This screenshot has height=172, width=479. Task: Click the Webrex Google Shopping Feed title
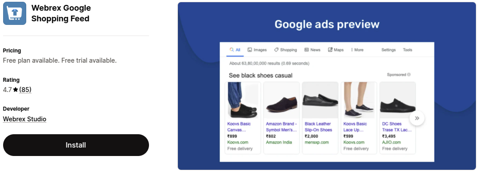(61, 13)
